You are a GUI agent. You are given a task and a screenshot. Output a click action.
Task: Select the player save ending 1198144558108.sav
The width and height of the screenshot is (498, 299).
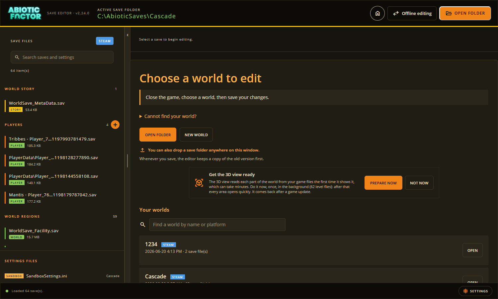[x=62, y=179]
